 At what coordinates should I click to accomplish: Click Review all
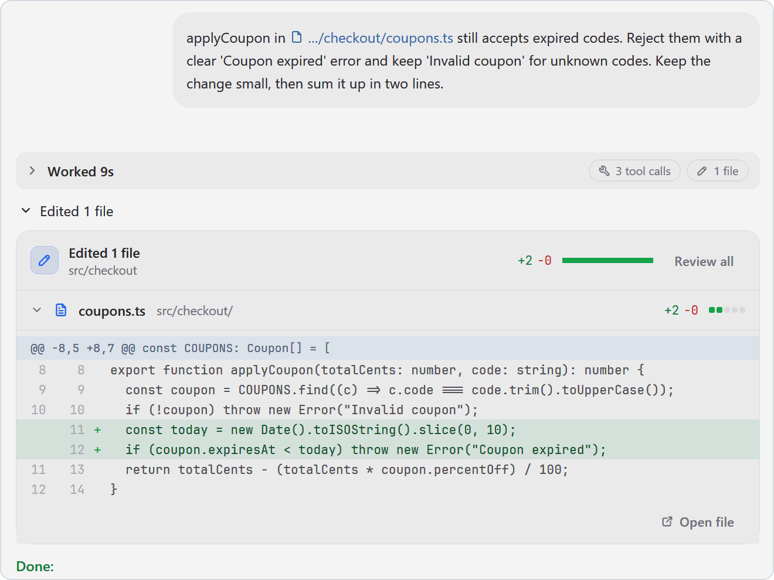point(704,261)
